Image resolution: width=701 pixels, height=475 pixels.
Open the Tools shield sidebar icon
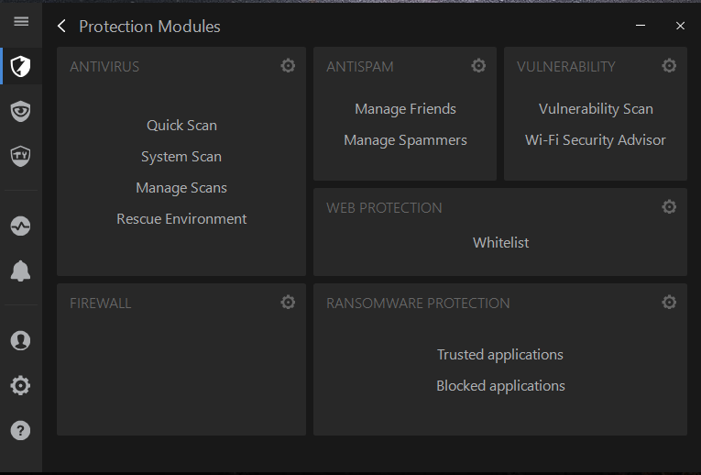tap(20, 156)
